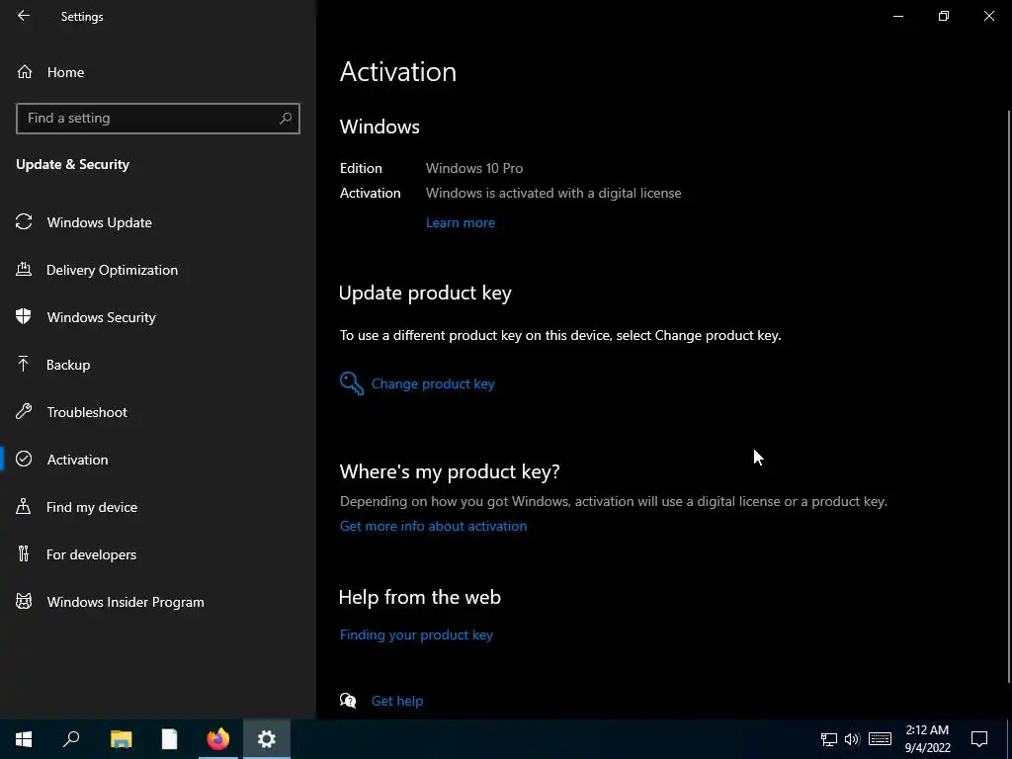Open taskbar Search
The height and width of the screenshot is (759, 1012).
point(71,739)
